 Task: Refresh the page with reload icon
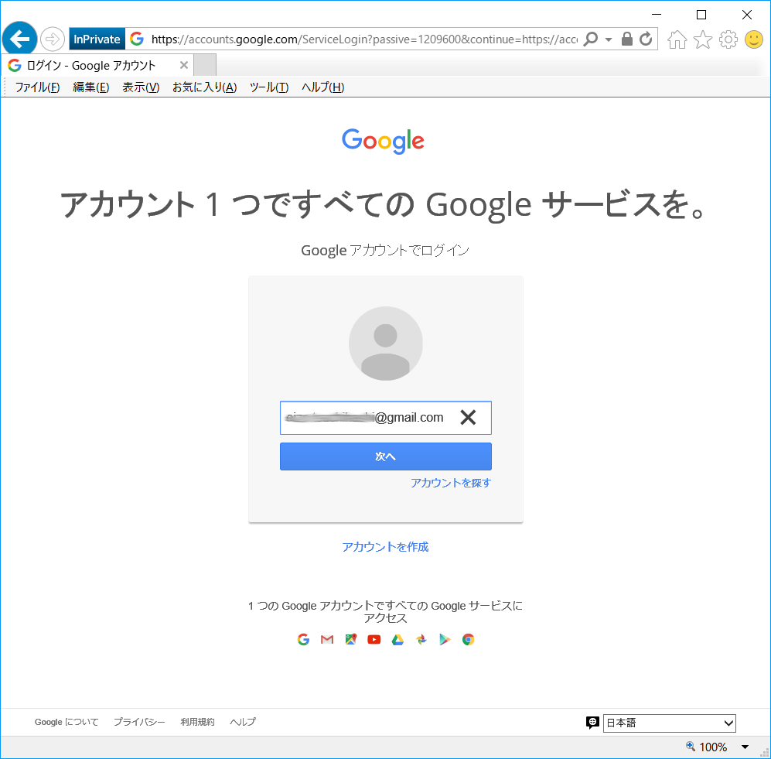point(646,39)
